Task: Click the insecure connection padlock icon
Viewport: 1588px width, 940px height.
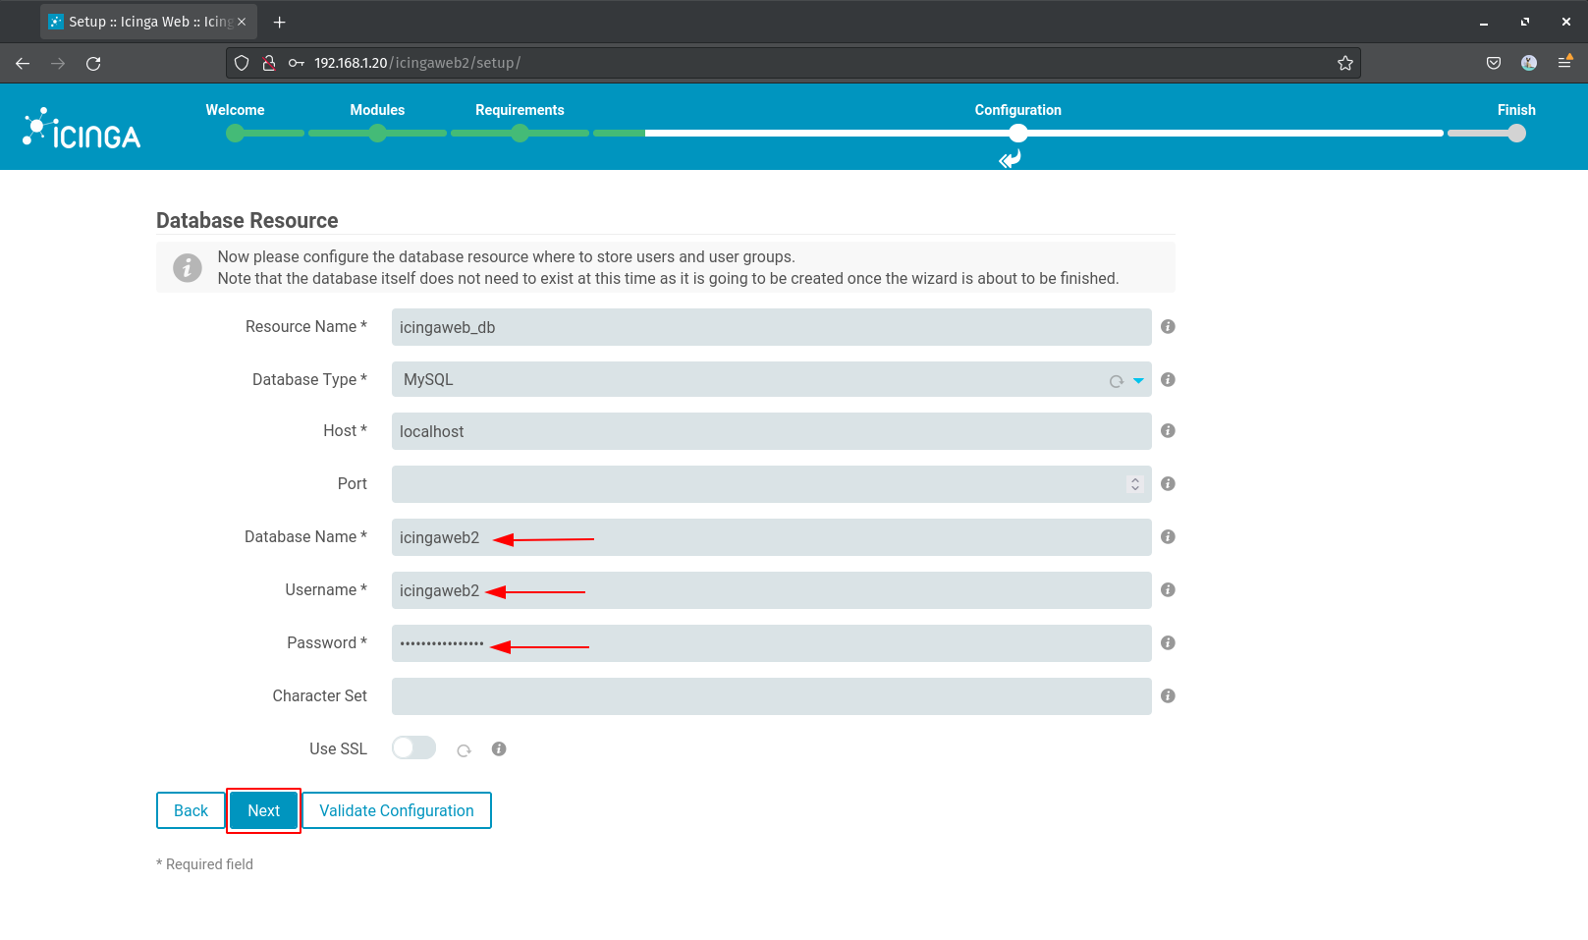Action: pos(268,63)
